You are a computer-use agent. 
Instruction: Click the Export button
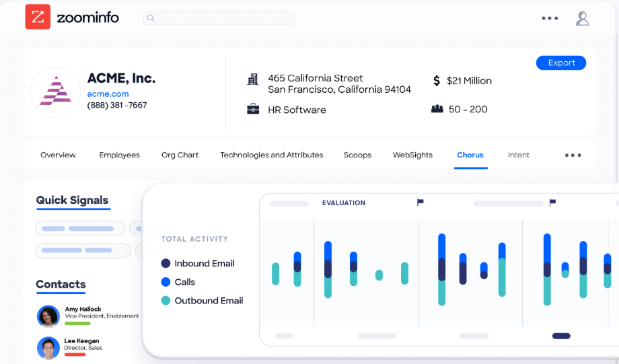click(561, 63)
